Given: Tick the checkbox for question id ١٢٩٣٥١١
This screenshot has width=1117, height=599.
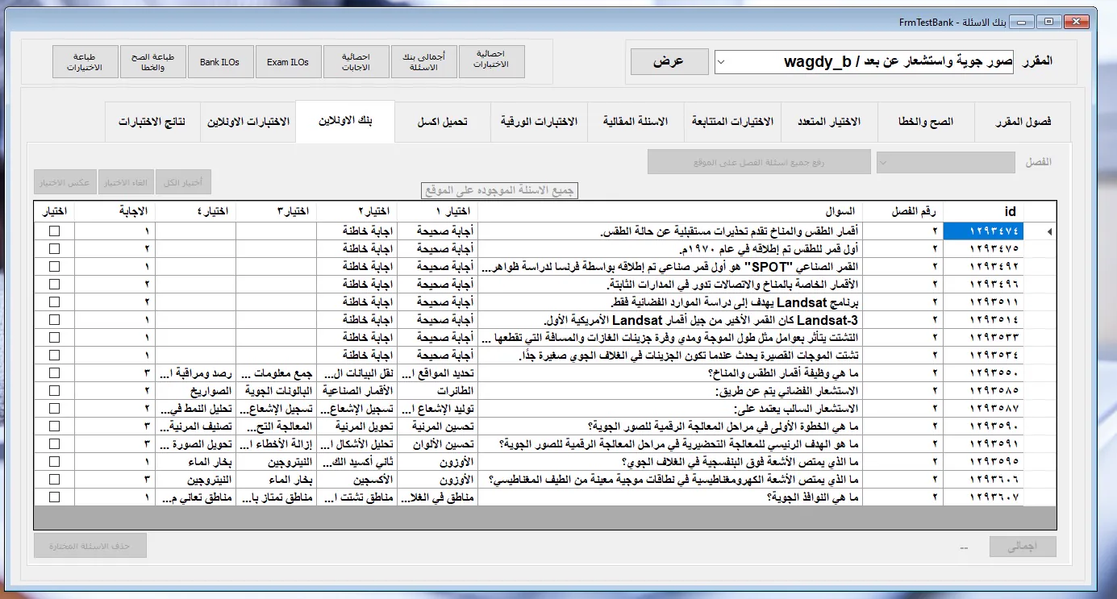Looking at the screenshot, I should pos(54,302).
